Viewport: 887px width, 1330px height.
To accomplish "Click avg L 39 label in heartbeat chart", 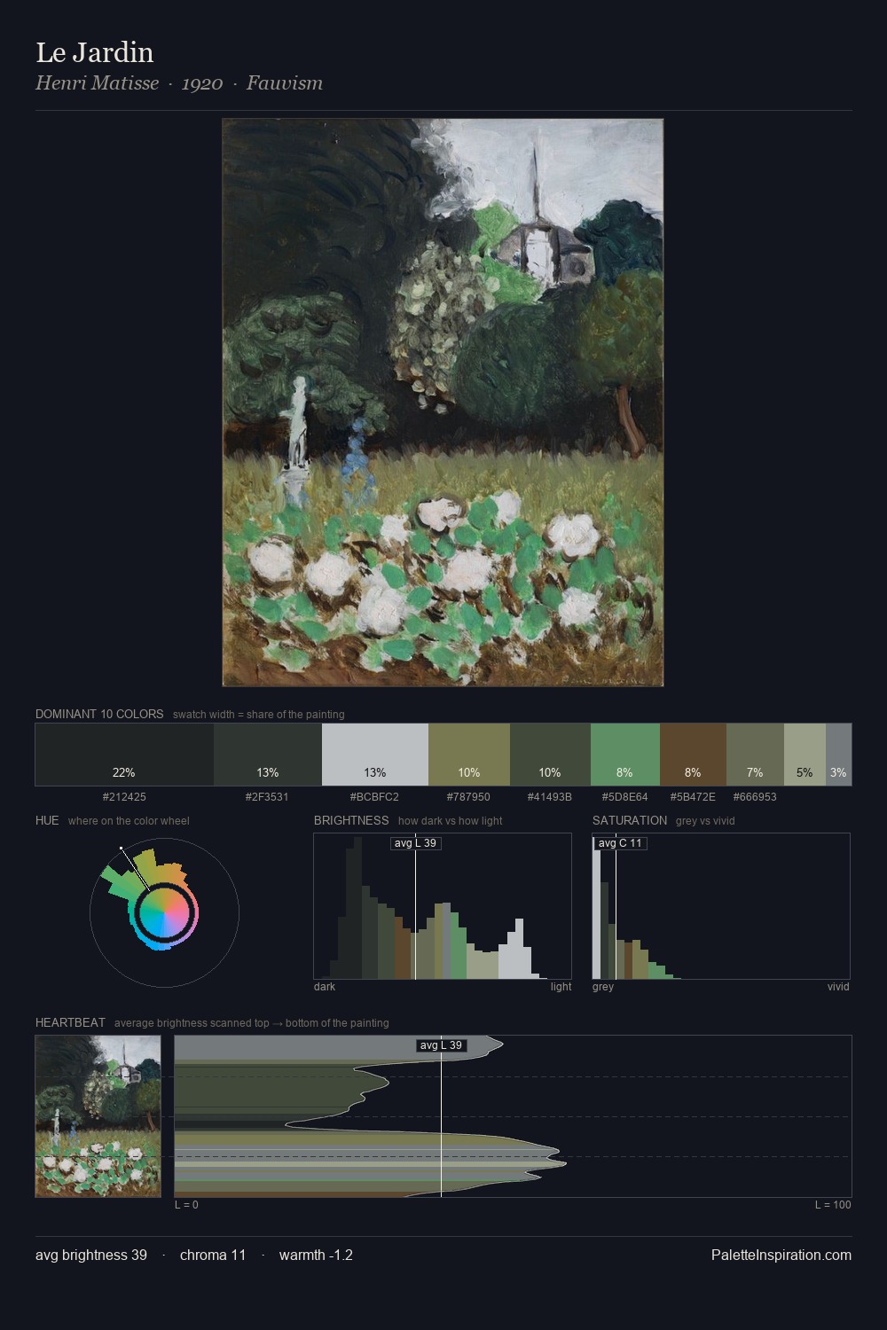I will [442, 1045].
